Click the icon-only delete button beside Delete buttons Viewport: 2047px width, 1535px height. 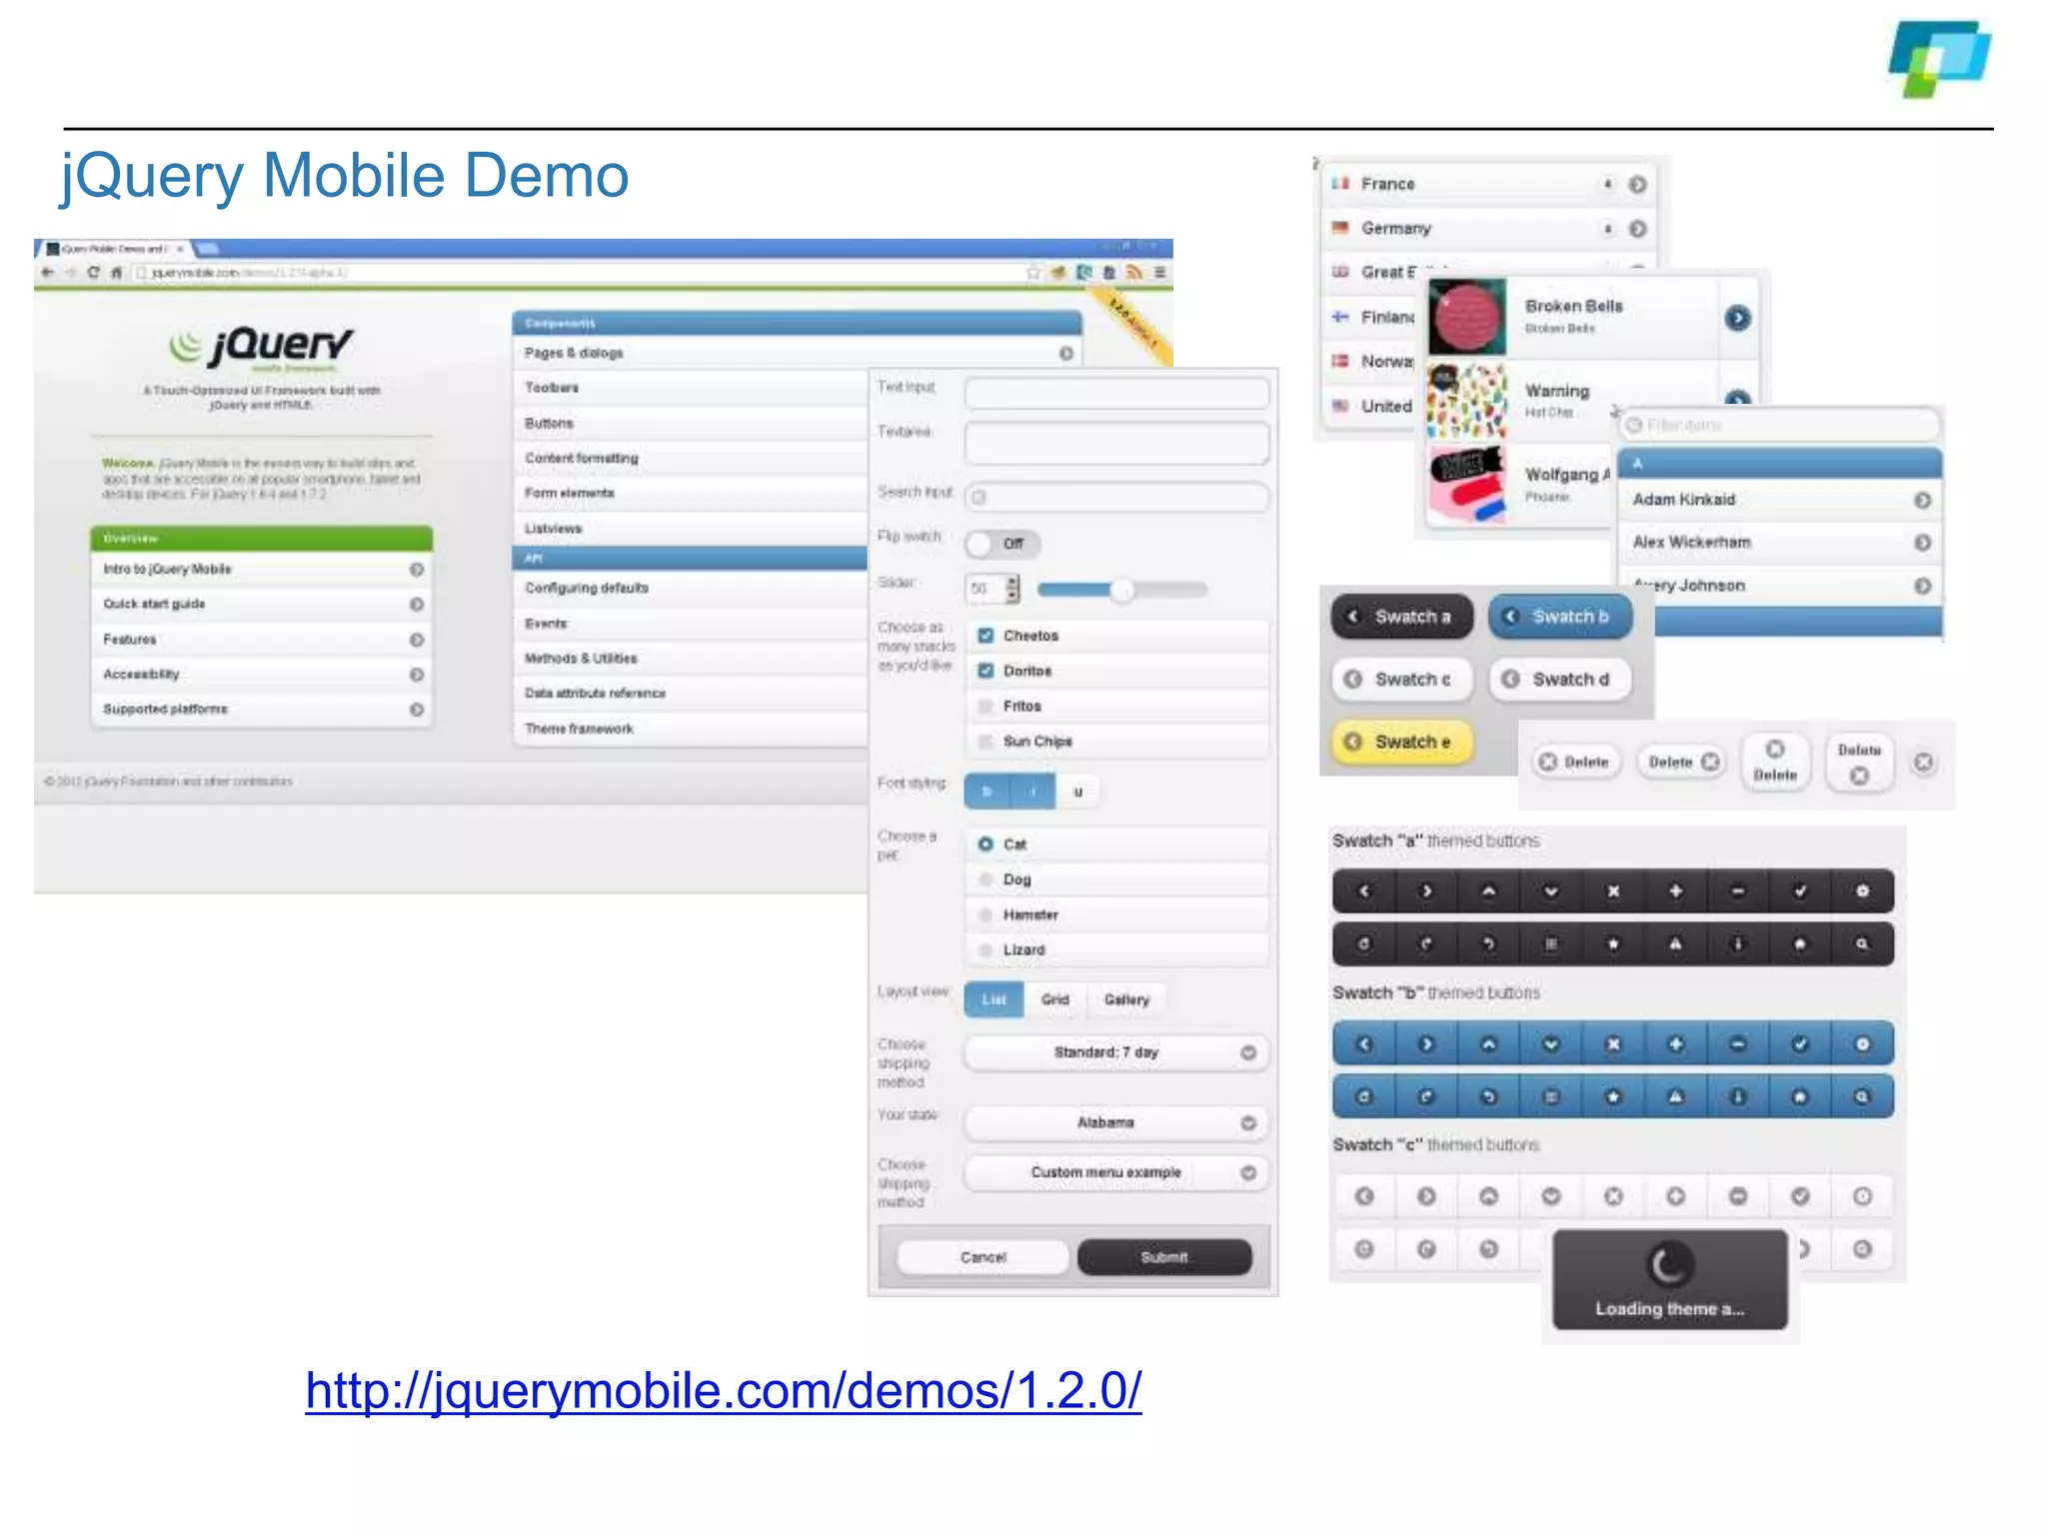(x=1923, y=763)
